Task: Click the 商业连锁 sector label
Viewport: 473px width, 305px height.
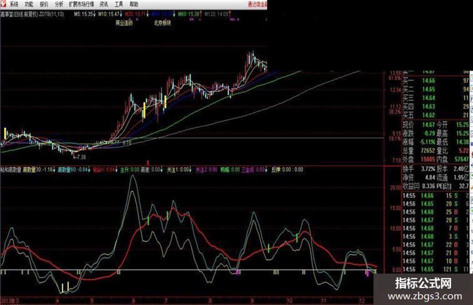Action: click(x=124, y=23)
